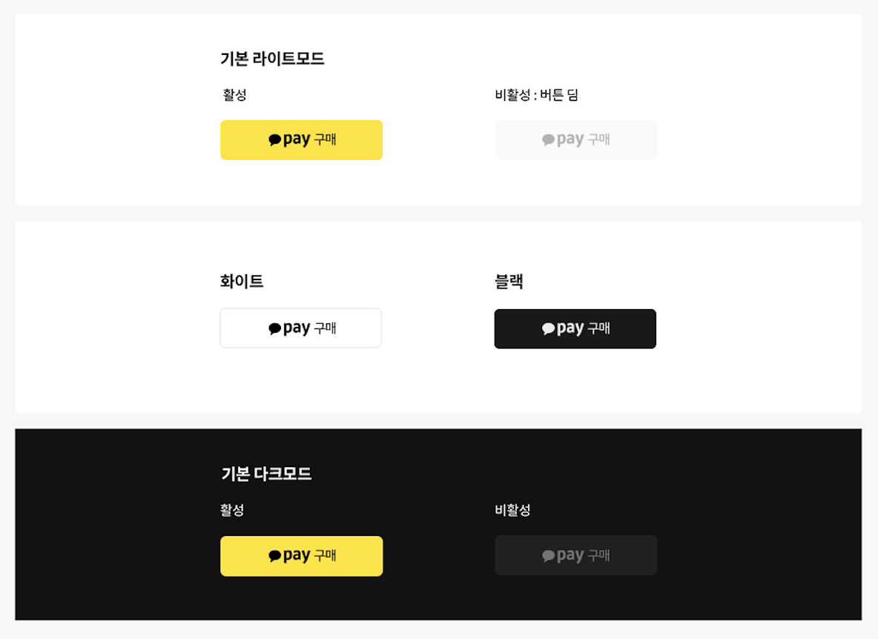The height and width of the screenshot is (639, 878).
Task: Click the yellow pay 구매 button in 기본 다크모드
Action: 301,556
